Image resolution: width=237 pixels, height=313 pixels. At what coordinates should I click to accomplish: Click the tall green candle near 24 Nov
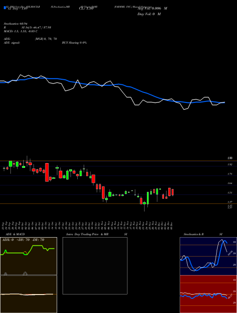148,198
